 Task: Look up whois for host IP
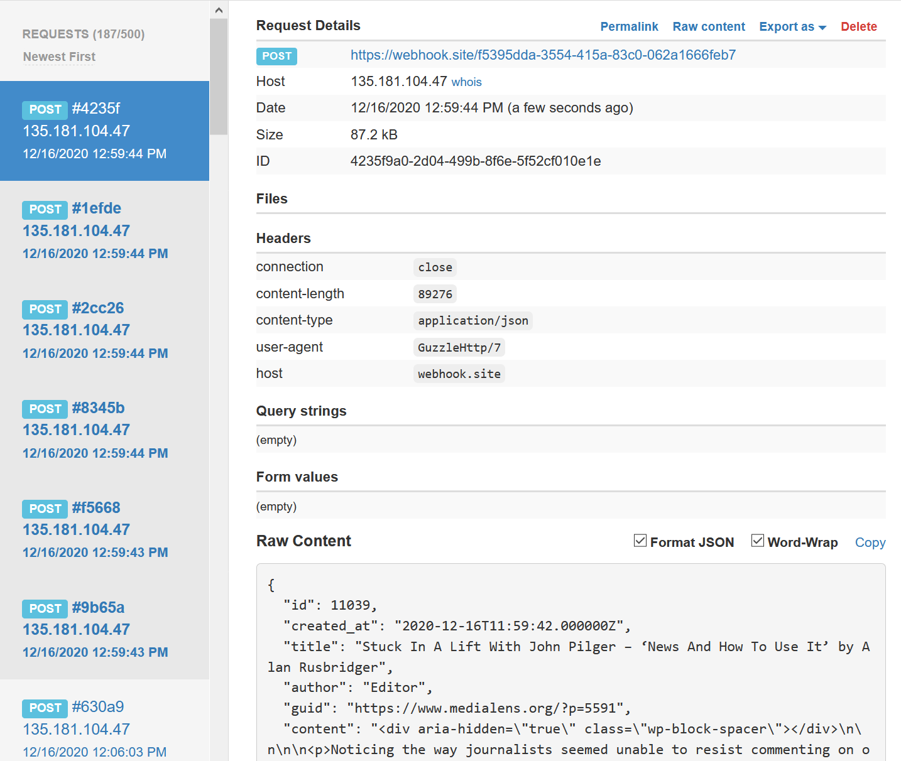[466, 82]
